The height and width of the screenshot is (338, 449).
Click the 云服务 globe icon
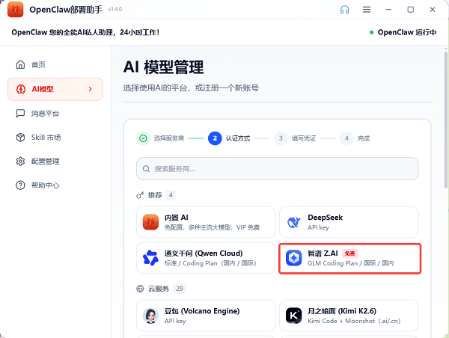[140, 289]
